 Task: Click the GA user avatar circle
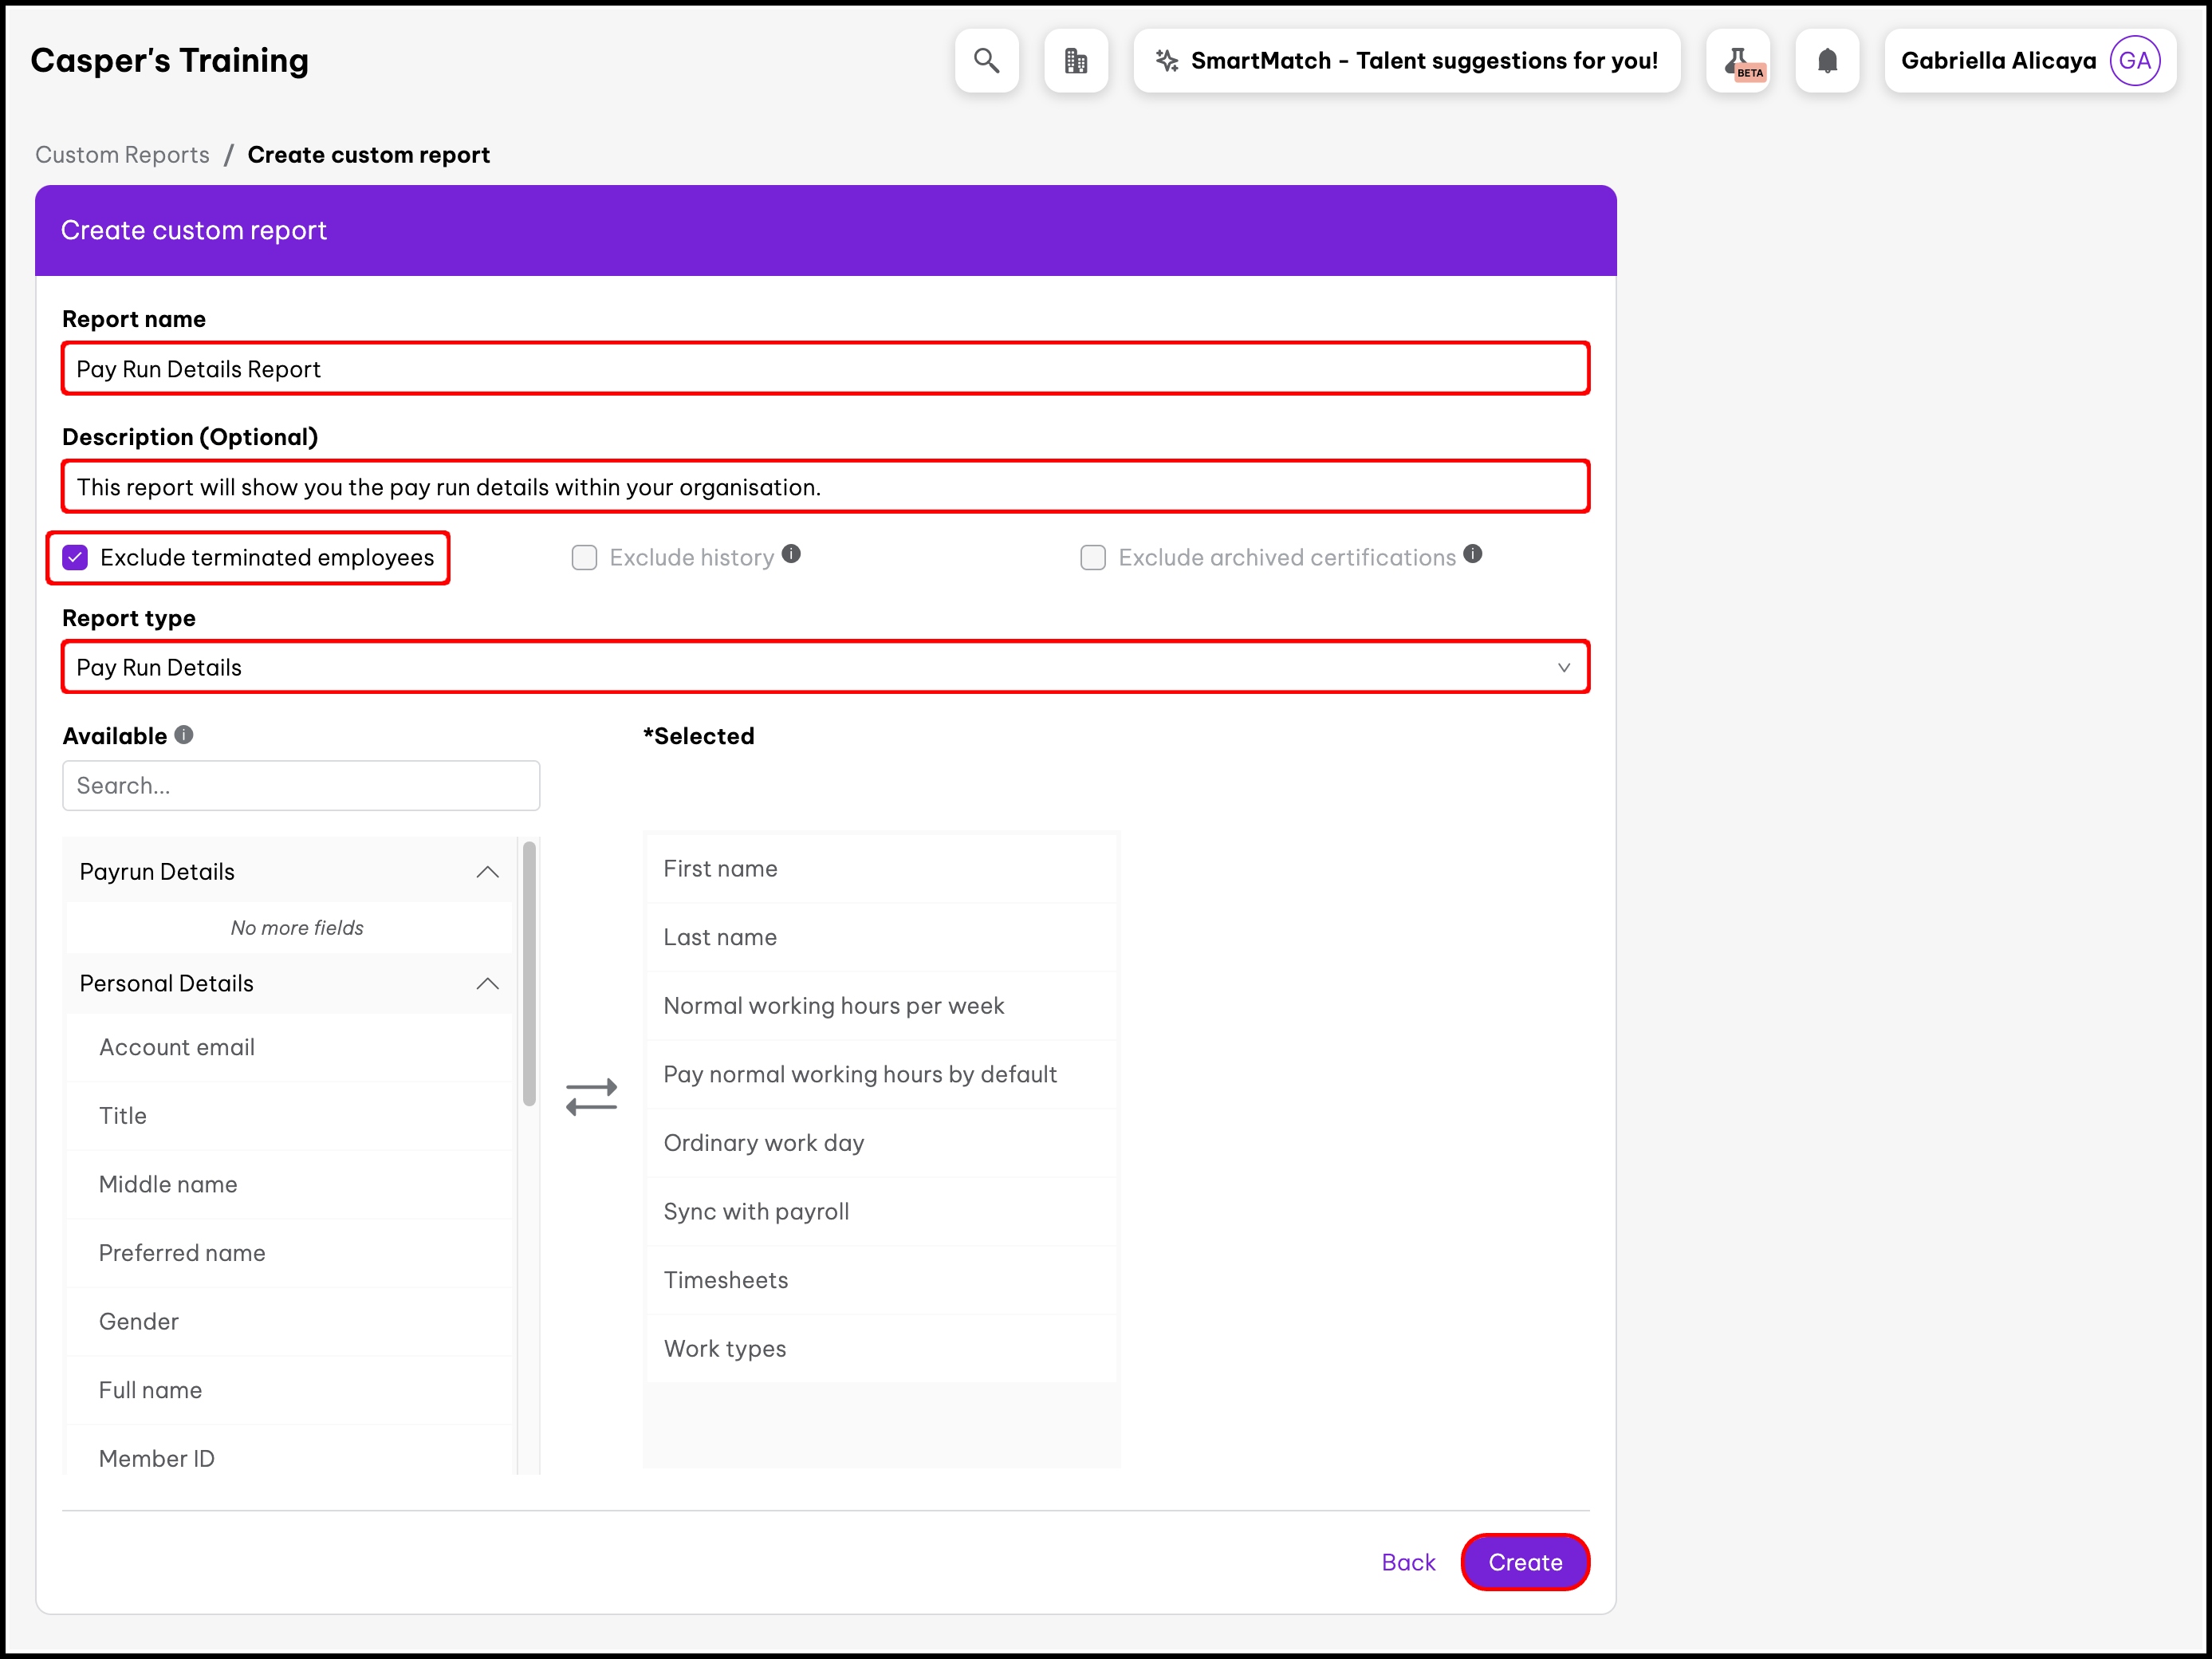coord(2134,61)
